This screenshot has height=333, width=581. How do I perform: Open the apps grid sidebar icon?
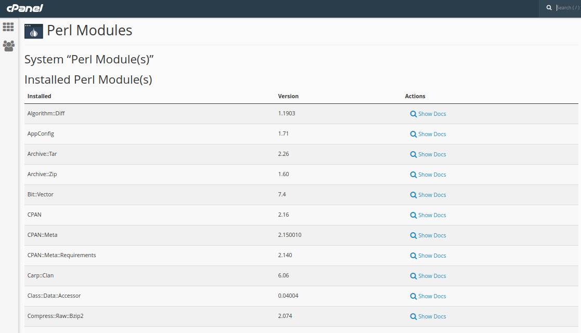(8, 27)
